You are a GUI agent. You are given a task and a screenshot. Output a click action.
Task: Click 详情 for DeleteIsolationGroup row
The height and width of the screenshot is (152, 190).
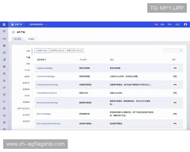click(x=175, y=103)
